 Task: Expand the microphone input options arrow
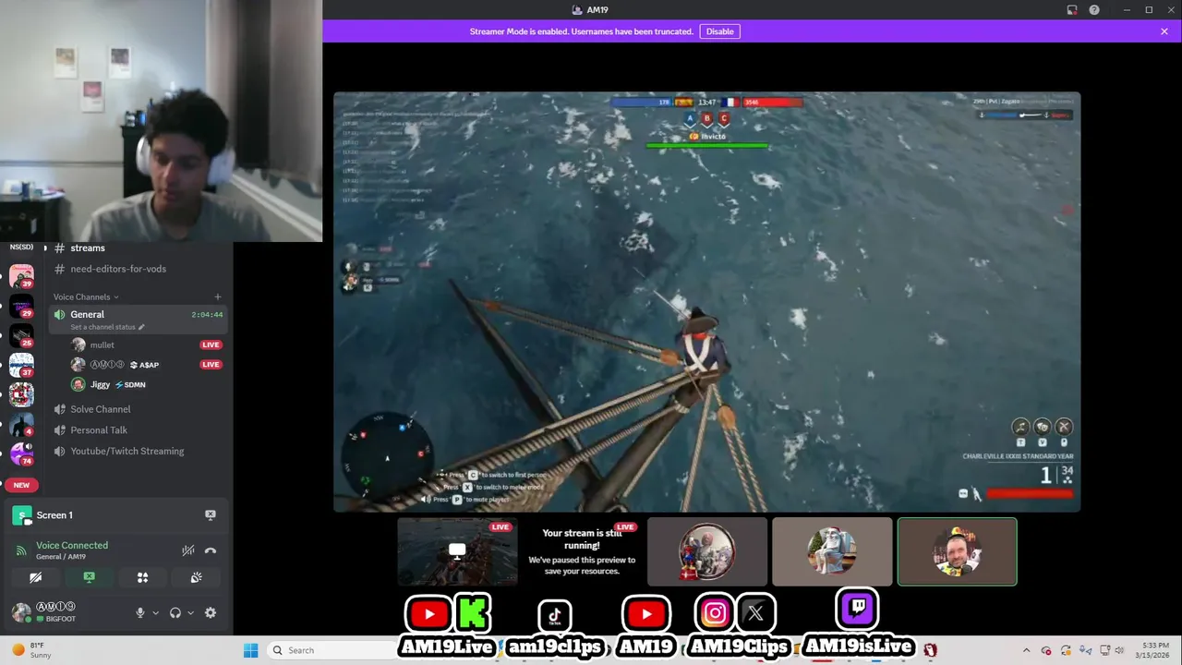coord(155,612)
